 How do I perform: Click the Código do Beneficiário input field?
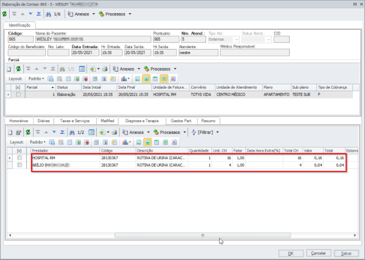point(27,53)
